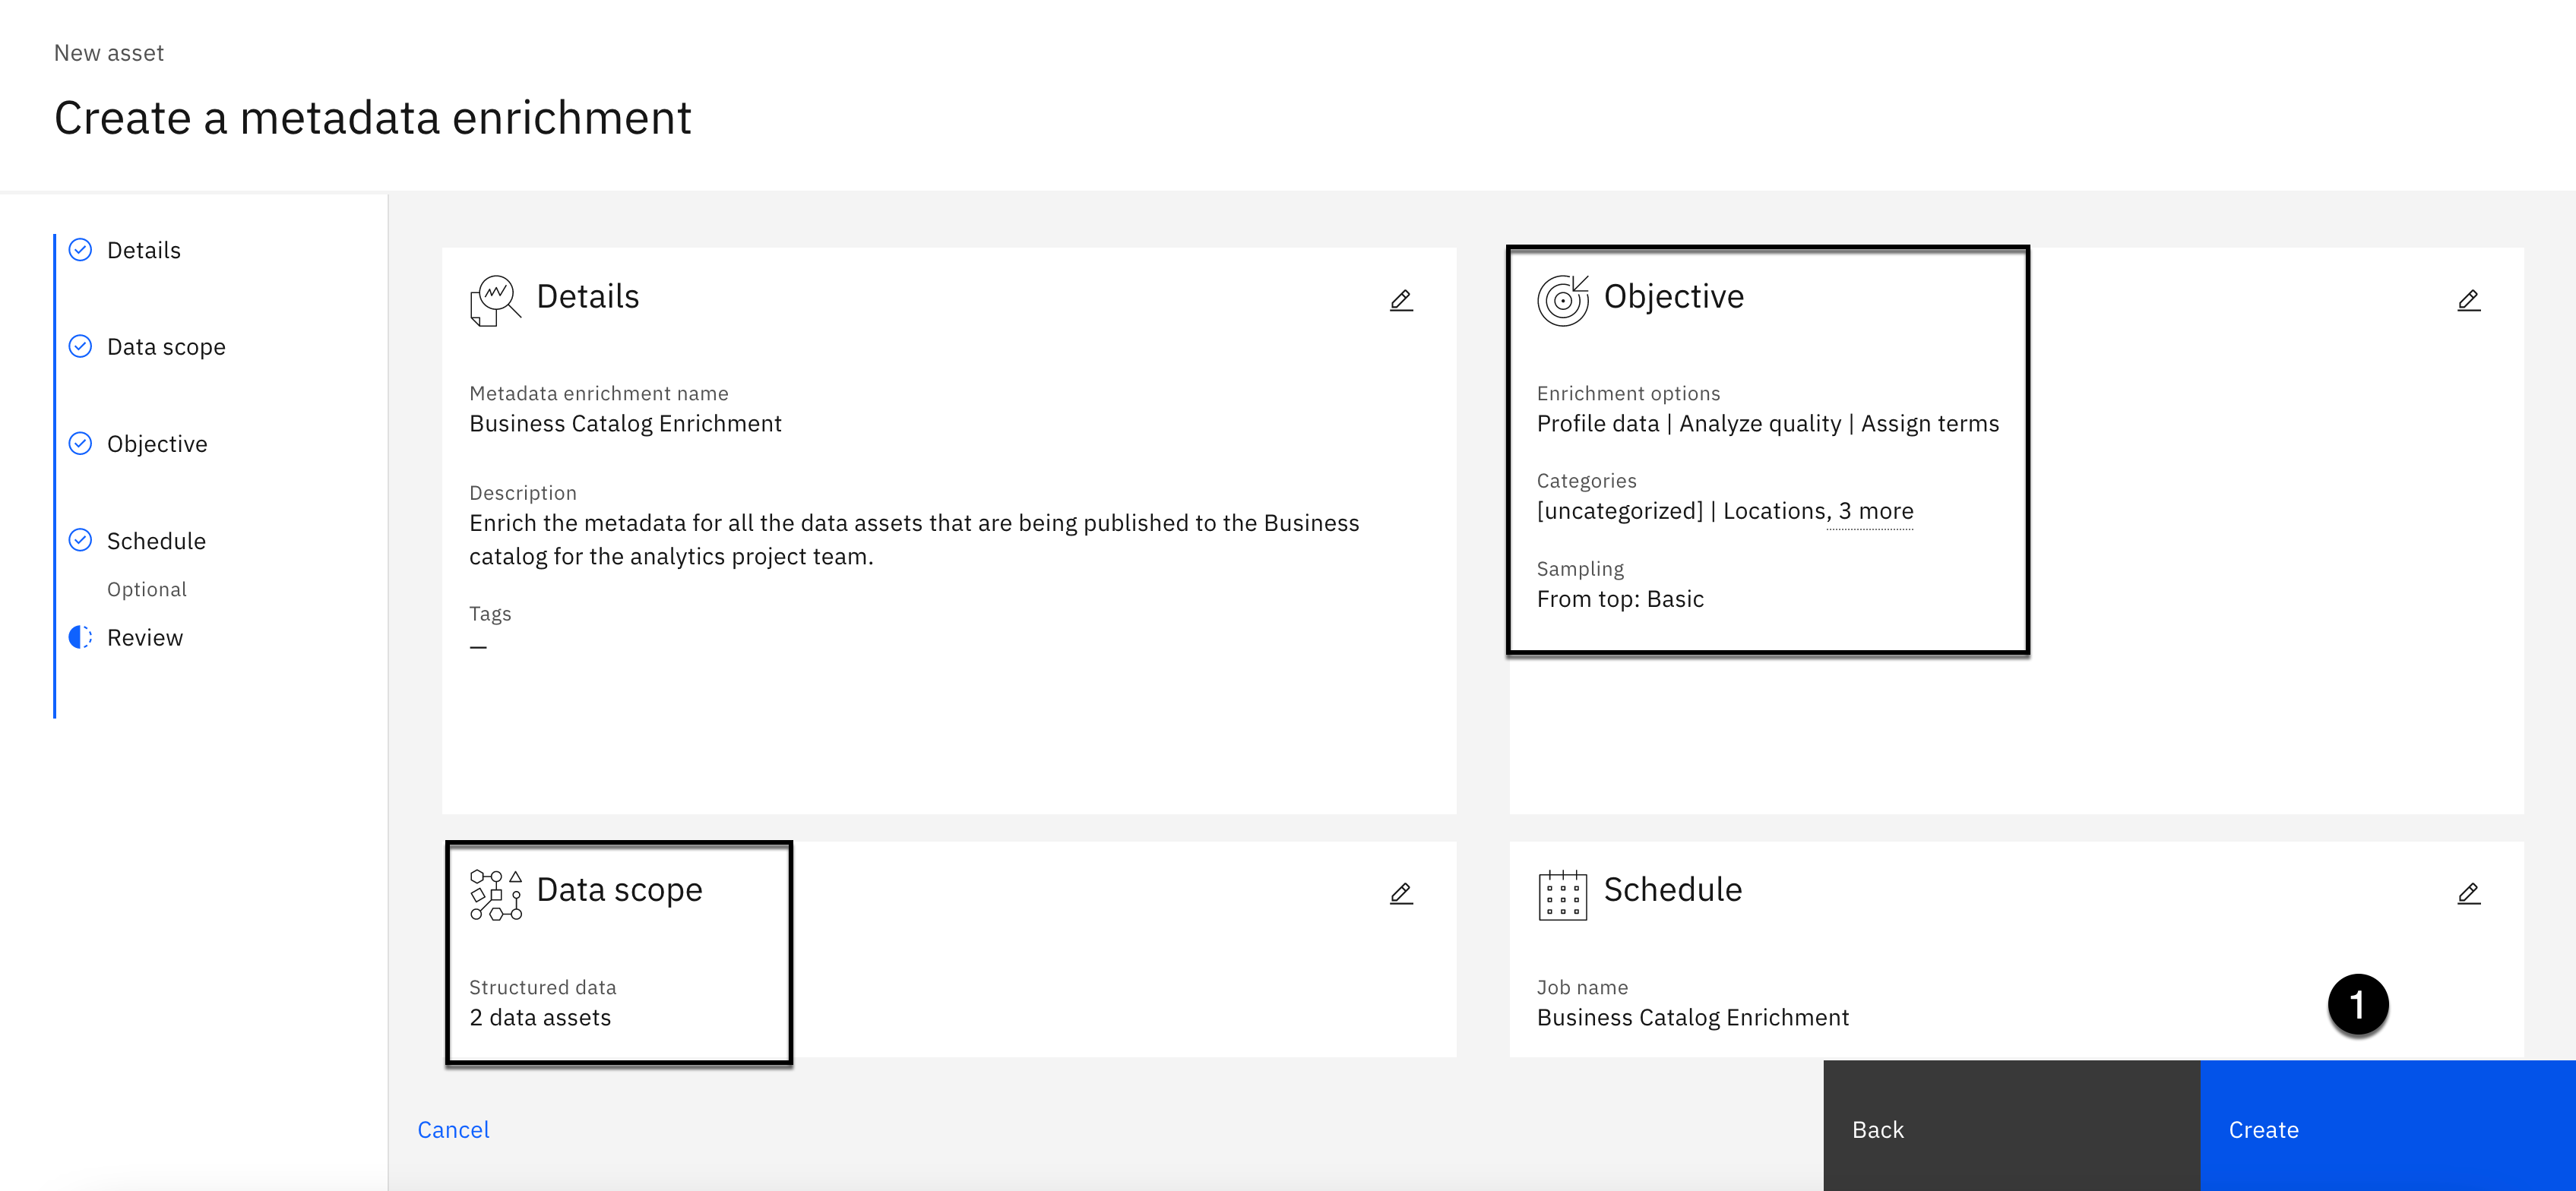2576x1191 pixels.
Task: Click the edit pencil in Objective card
Action: click(x=2467, y=300)
